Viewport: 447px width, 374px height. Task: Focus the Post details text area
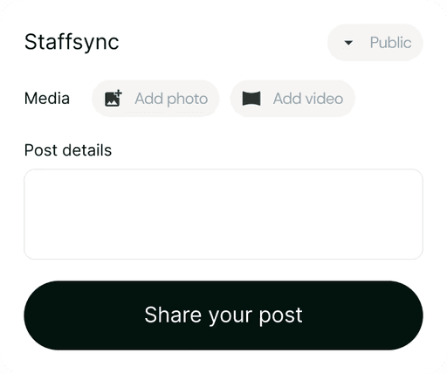223,214
